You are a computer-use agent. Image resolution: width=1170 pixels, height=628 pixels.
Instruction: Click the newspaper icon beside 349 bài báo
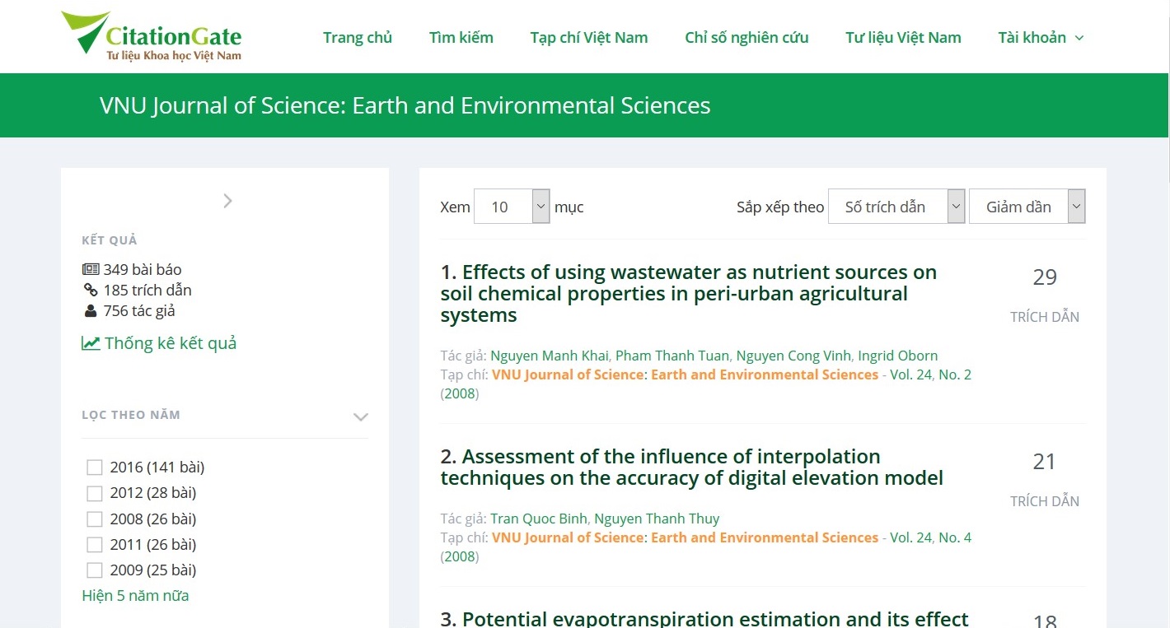91,269
